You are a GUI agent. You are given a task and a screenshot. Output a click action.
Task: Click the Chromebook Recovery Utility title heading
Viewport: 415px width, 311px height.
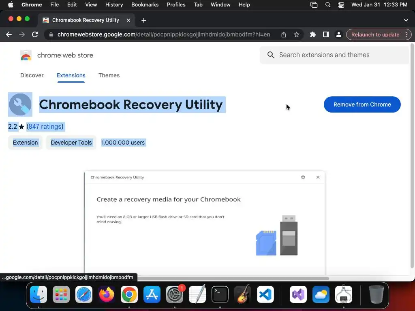click(131, 104)
